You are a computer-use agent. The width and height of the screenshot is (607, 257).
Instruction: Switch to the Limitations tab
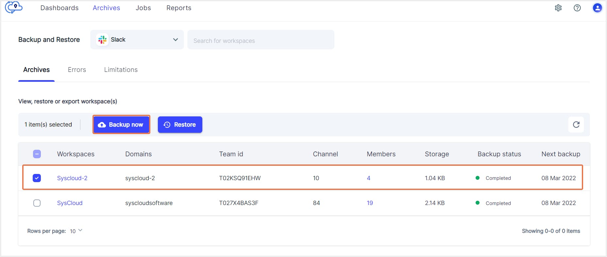(121, 70)
